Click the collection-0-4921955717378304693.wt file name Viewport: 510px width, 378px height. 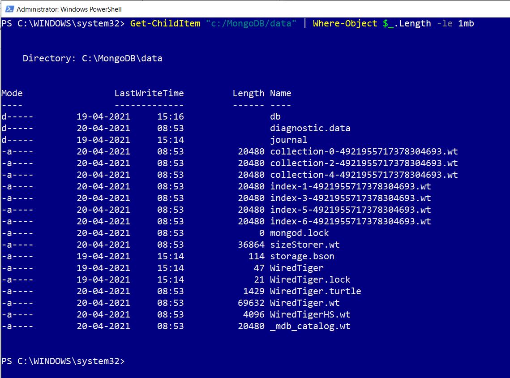[x=364, y=151]
